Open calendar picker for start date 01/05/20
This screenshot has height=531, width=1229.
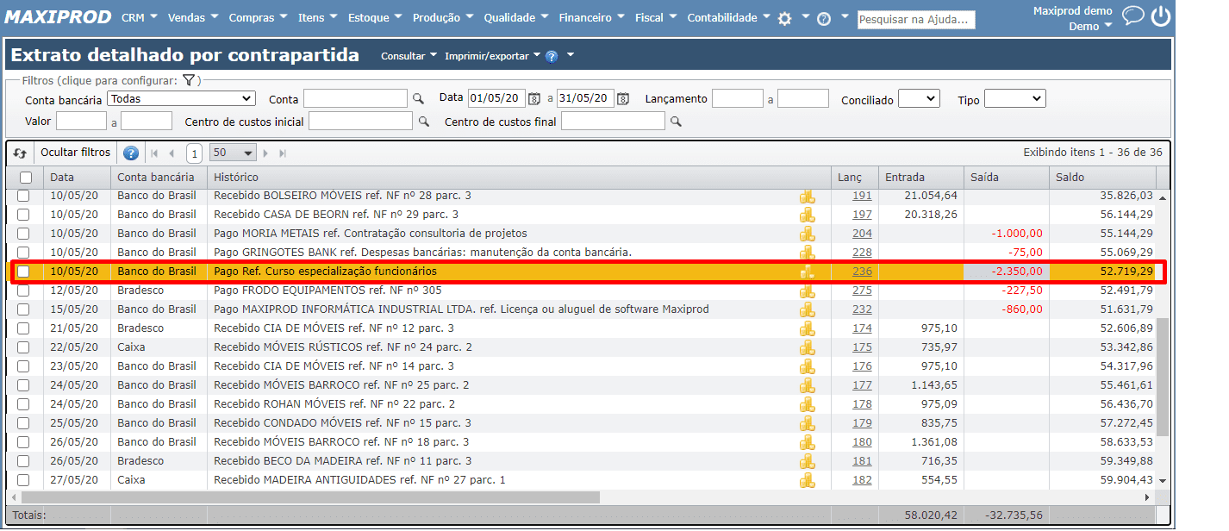pyautogui.click(x=534, y=99)
